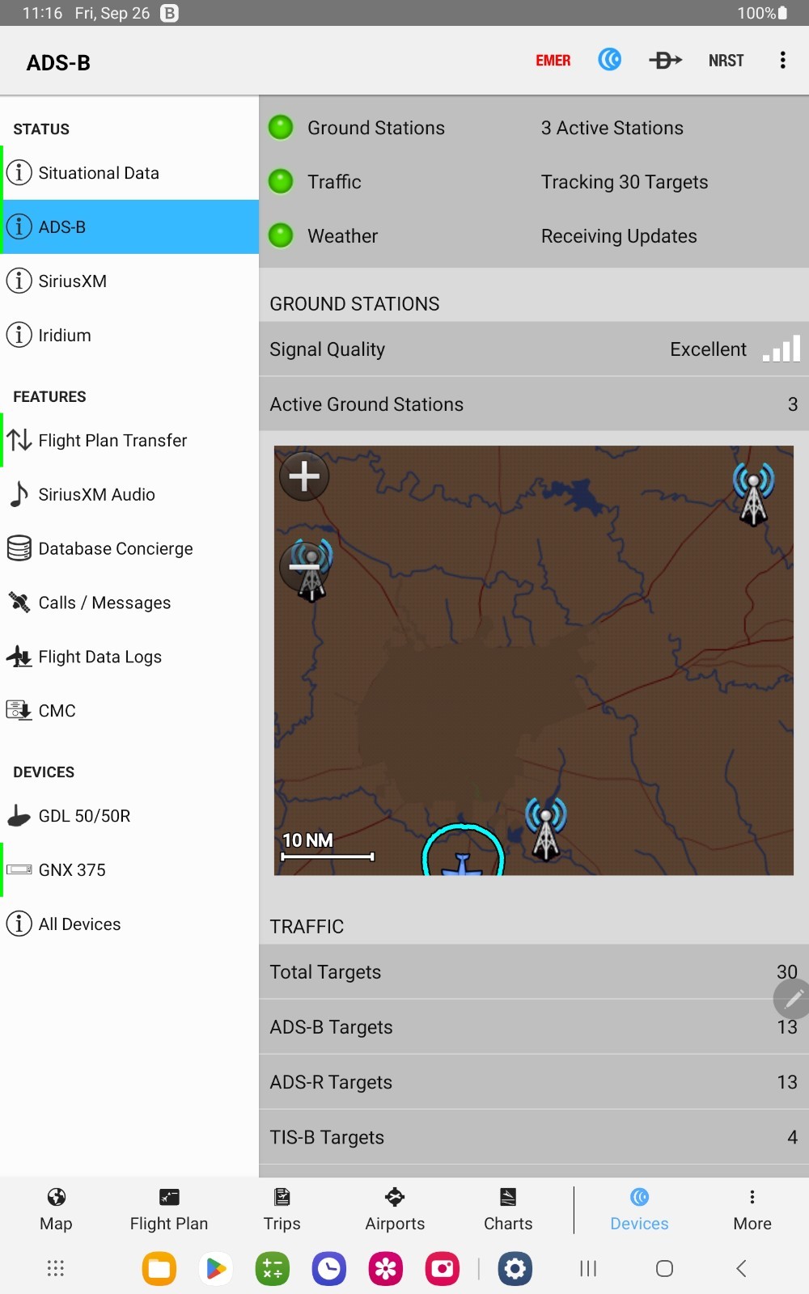This screenshot has height=1294, width=809.
Task: Click the 'Receiving Updates' text
Action: click(x=619, y=236)
